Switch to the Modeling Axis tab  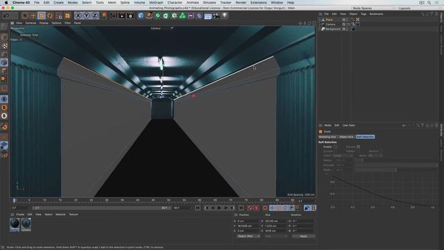click(x=327, y=137)
